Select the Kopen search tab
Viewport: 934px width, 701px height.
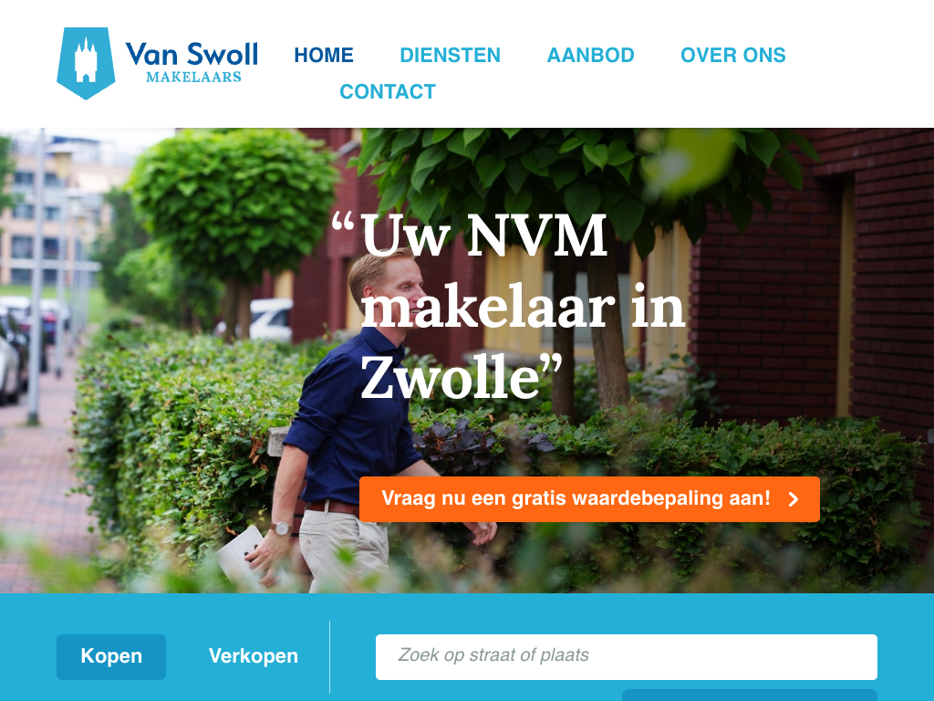pyautogui.click(x=111, y=656)
